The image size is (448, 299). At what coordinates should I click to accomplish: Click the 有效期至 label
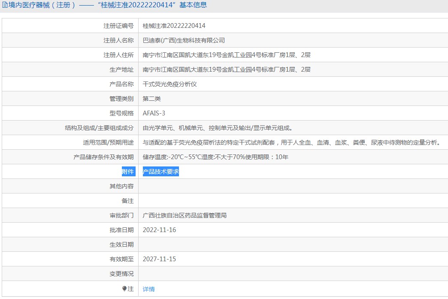click(122, 259)
